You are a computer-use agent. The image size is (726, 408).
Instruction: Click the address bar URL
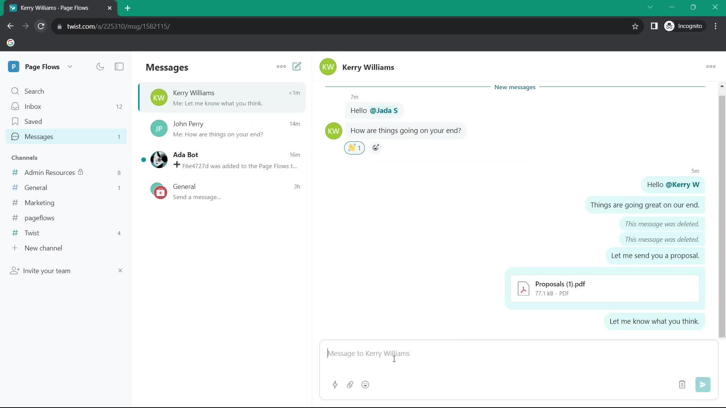(118, 26)
